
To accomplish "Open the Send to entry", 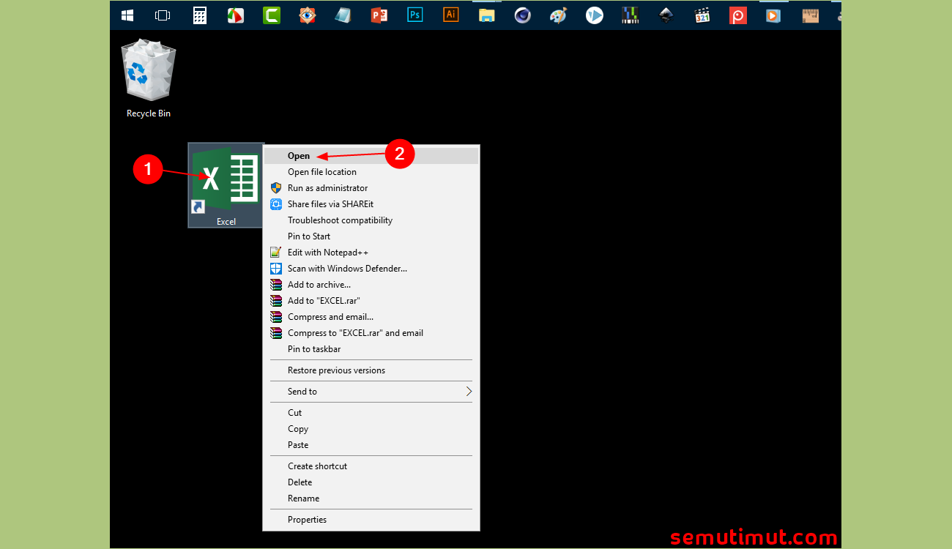I will pyautogui.click(x=371, y=392).
